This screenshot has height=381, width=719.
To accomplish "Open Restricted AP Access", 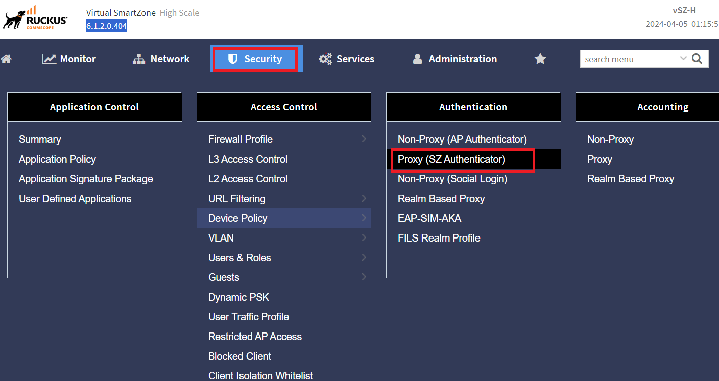I will [255, 337].
